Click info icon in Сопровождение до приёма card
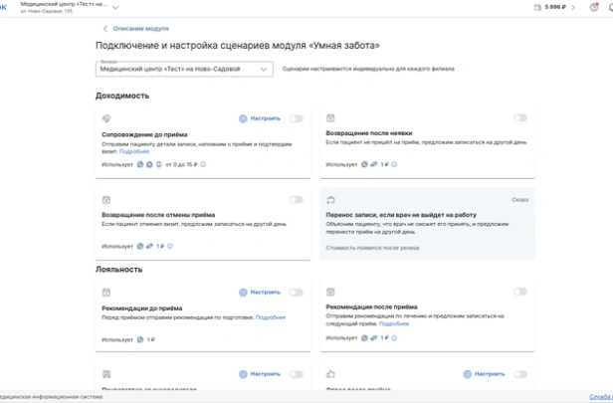This screenshot has height=403, width=613. pyautogui.click(x=203, y=164)
